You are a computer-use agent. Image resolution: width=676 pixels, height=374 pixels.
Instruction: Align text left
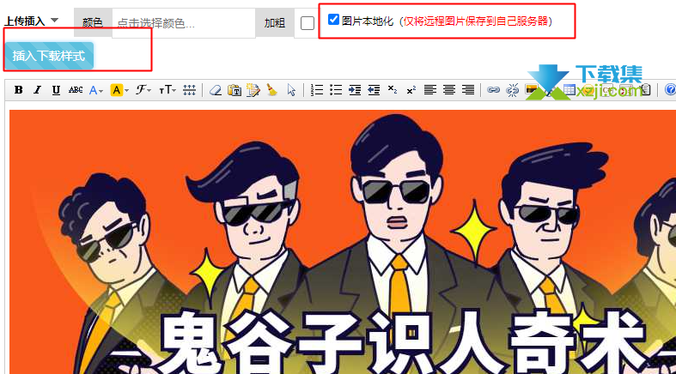click(x=429, y=90)
